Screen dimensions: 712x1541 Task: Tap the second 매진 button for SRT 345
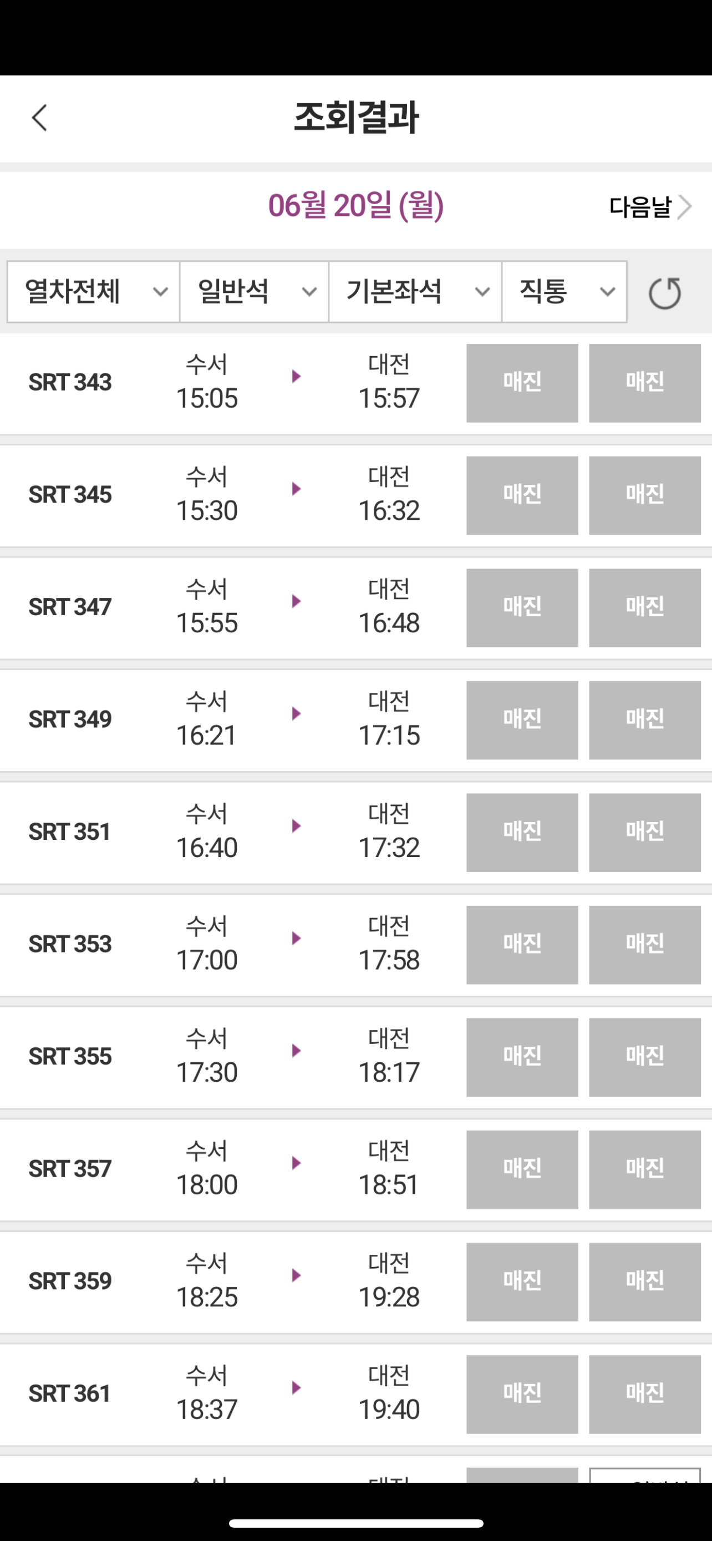[644, 495]
